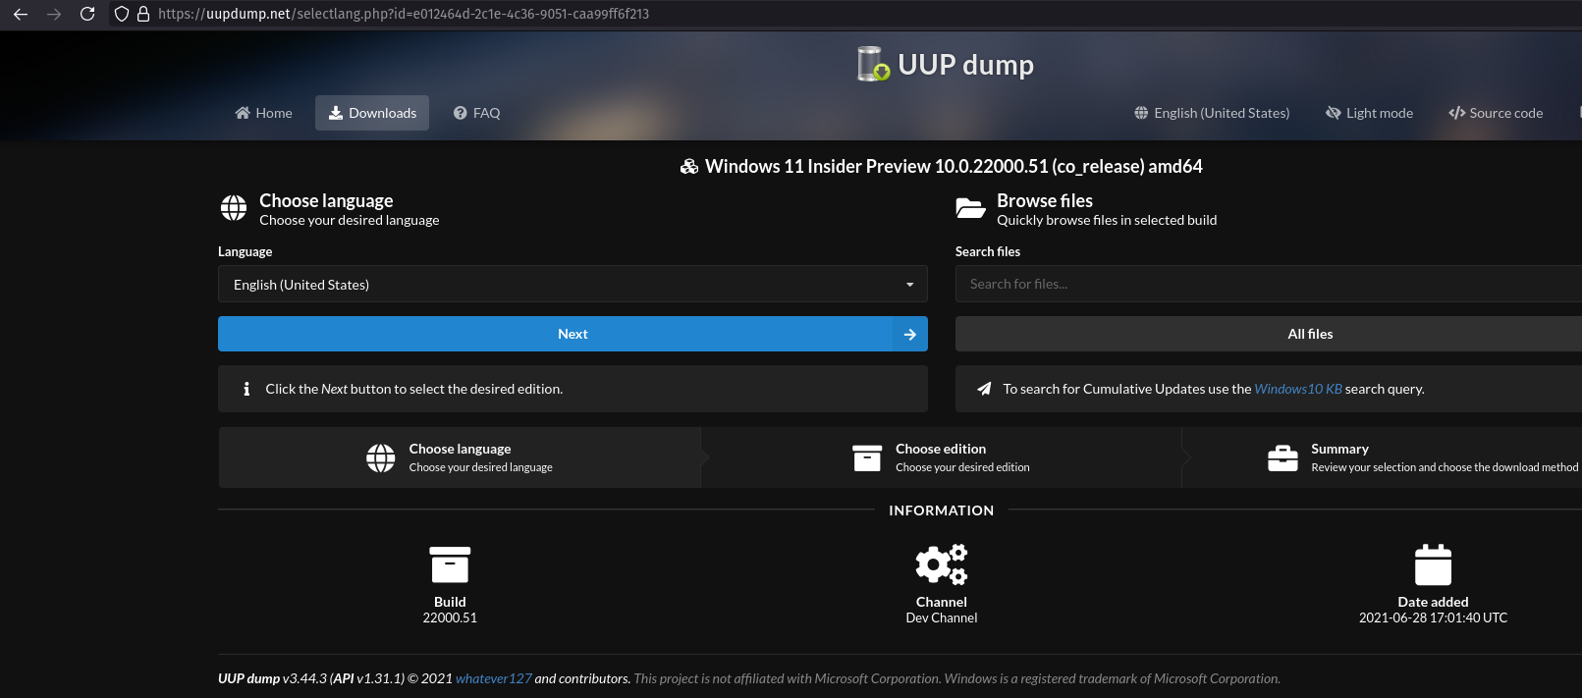
Task: Toggle Light mode in the navigation bar
Action: coord(1369,113)
